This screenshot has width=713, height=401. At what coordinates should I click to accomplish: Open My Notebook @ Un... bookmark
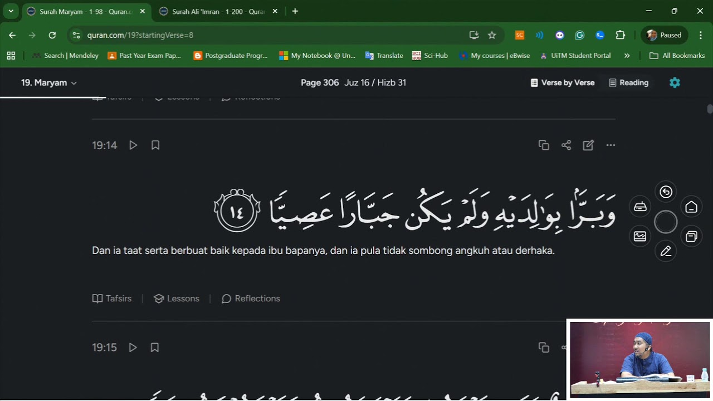317,56
